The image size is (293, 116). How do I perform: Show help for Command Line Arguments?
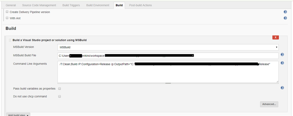pos(282,63)
